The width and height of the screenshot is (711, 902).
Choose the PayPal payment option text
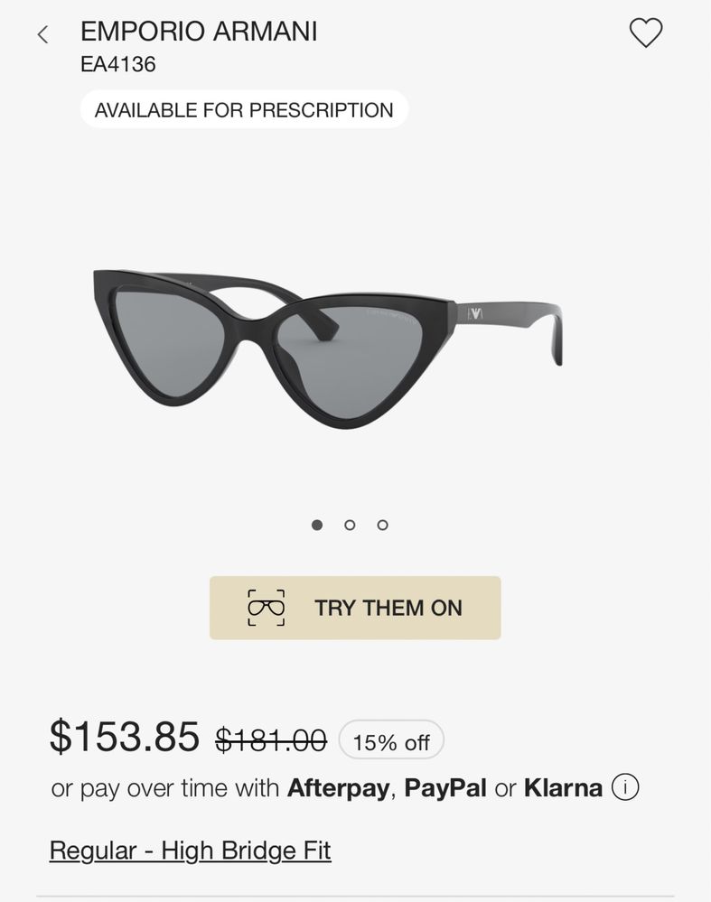pos(445,787)
